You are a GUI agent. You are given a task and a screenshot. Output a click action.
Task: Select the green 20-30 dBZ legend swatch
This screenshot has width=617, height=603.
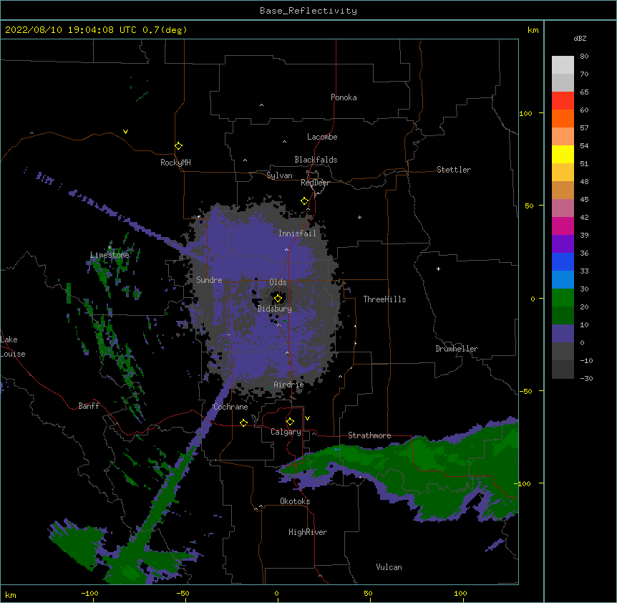click(563, 298)
